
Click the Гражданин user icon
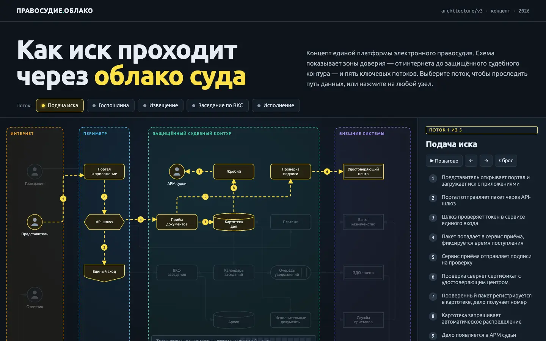click(x=35, y=172)
